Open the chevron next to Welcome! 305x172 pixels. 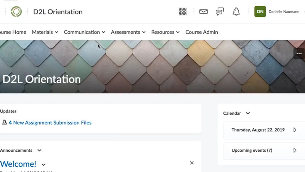pyautogui.click(x=43, y=165)
